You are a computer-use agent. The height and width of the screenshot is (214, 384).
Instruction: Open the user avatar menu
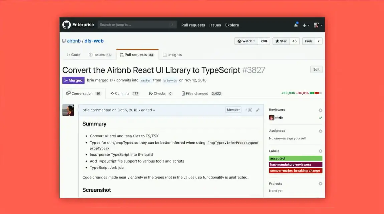318,25
